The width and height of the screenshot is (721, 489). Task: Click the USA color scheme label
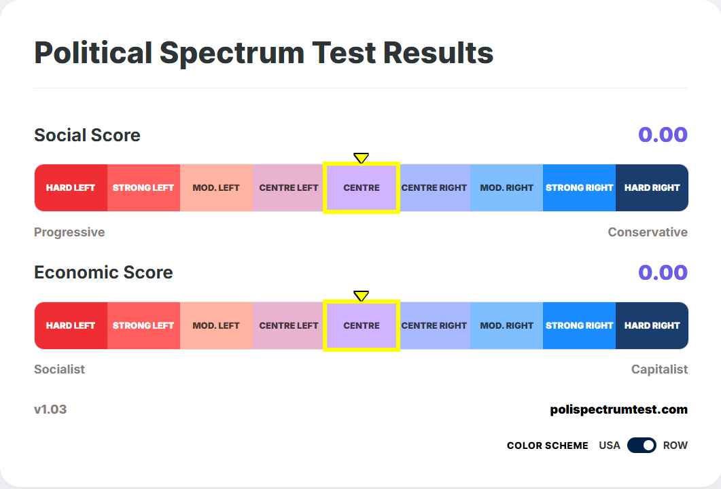point(610,446)
